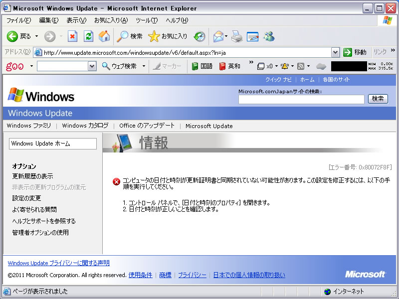Click the RSS feed icon in goo toolbar
Viewport: 399px width, 299px height.
pos(301,66)
